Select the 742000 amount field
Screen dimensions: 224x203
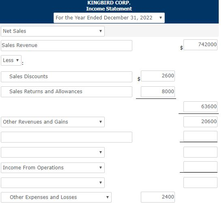200,45
